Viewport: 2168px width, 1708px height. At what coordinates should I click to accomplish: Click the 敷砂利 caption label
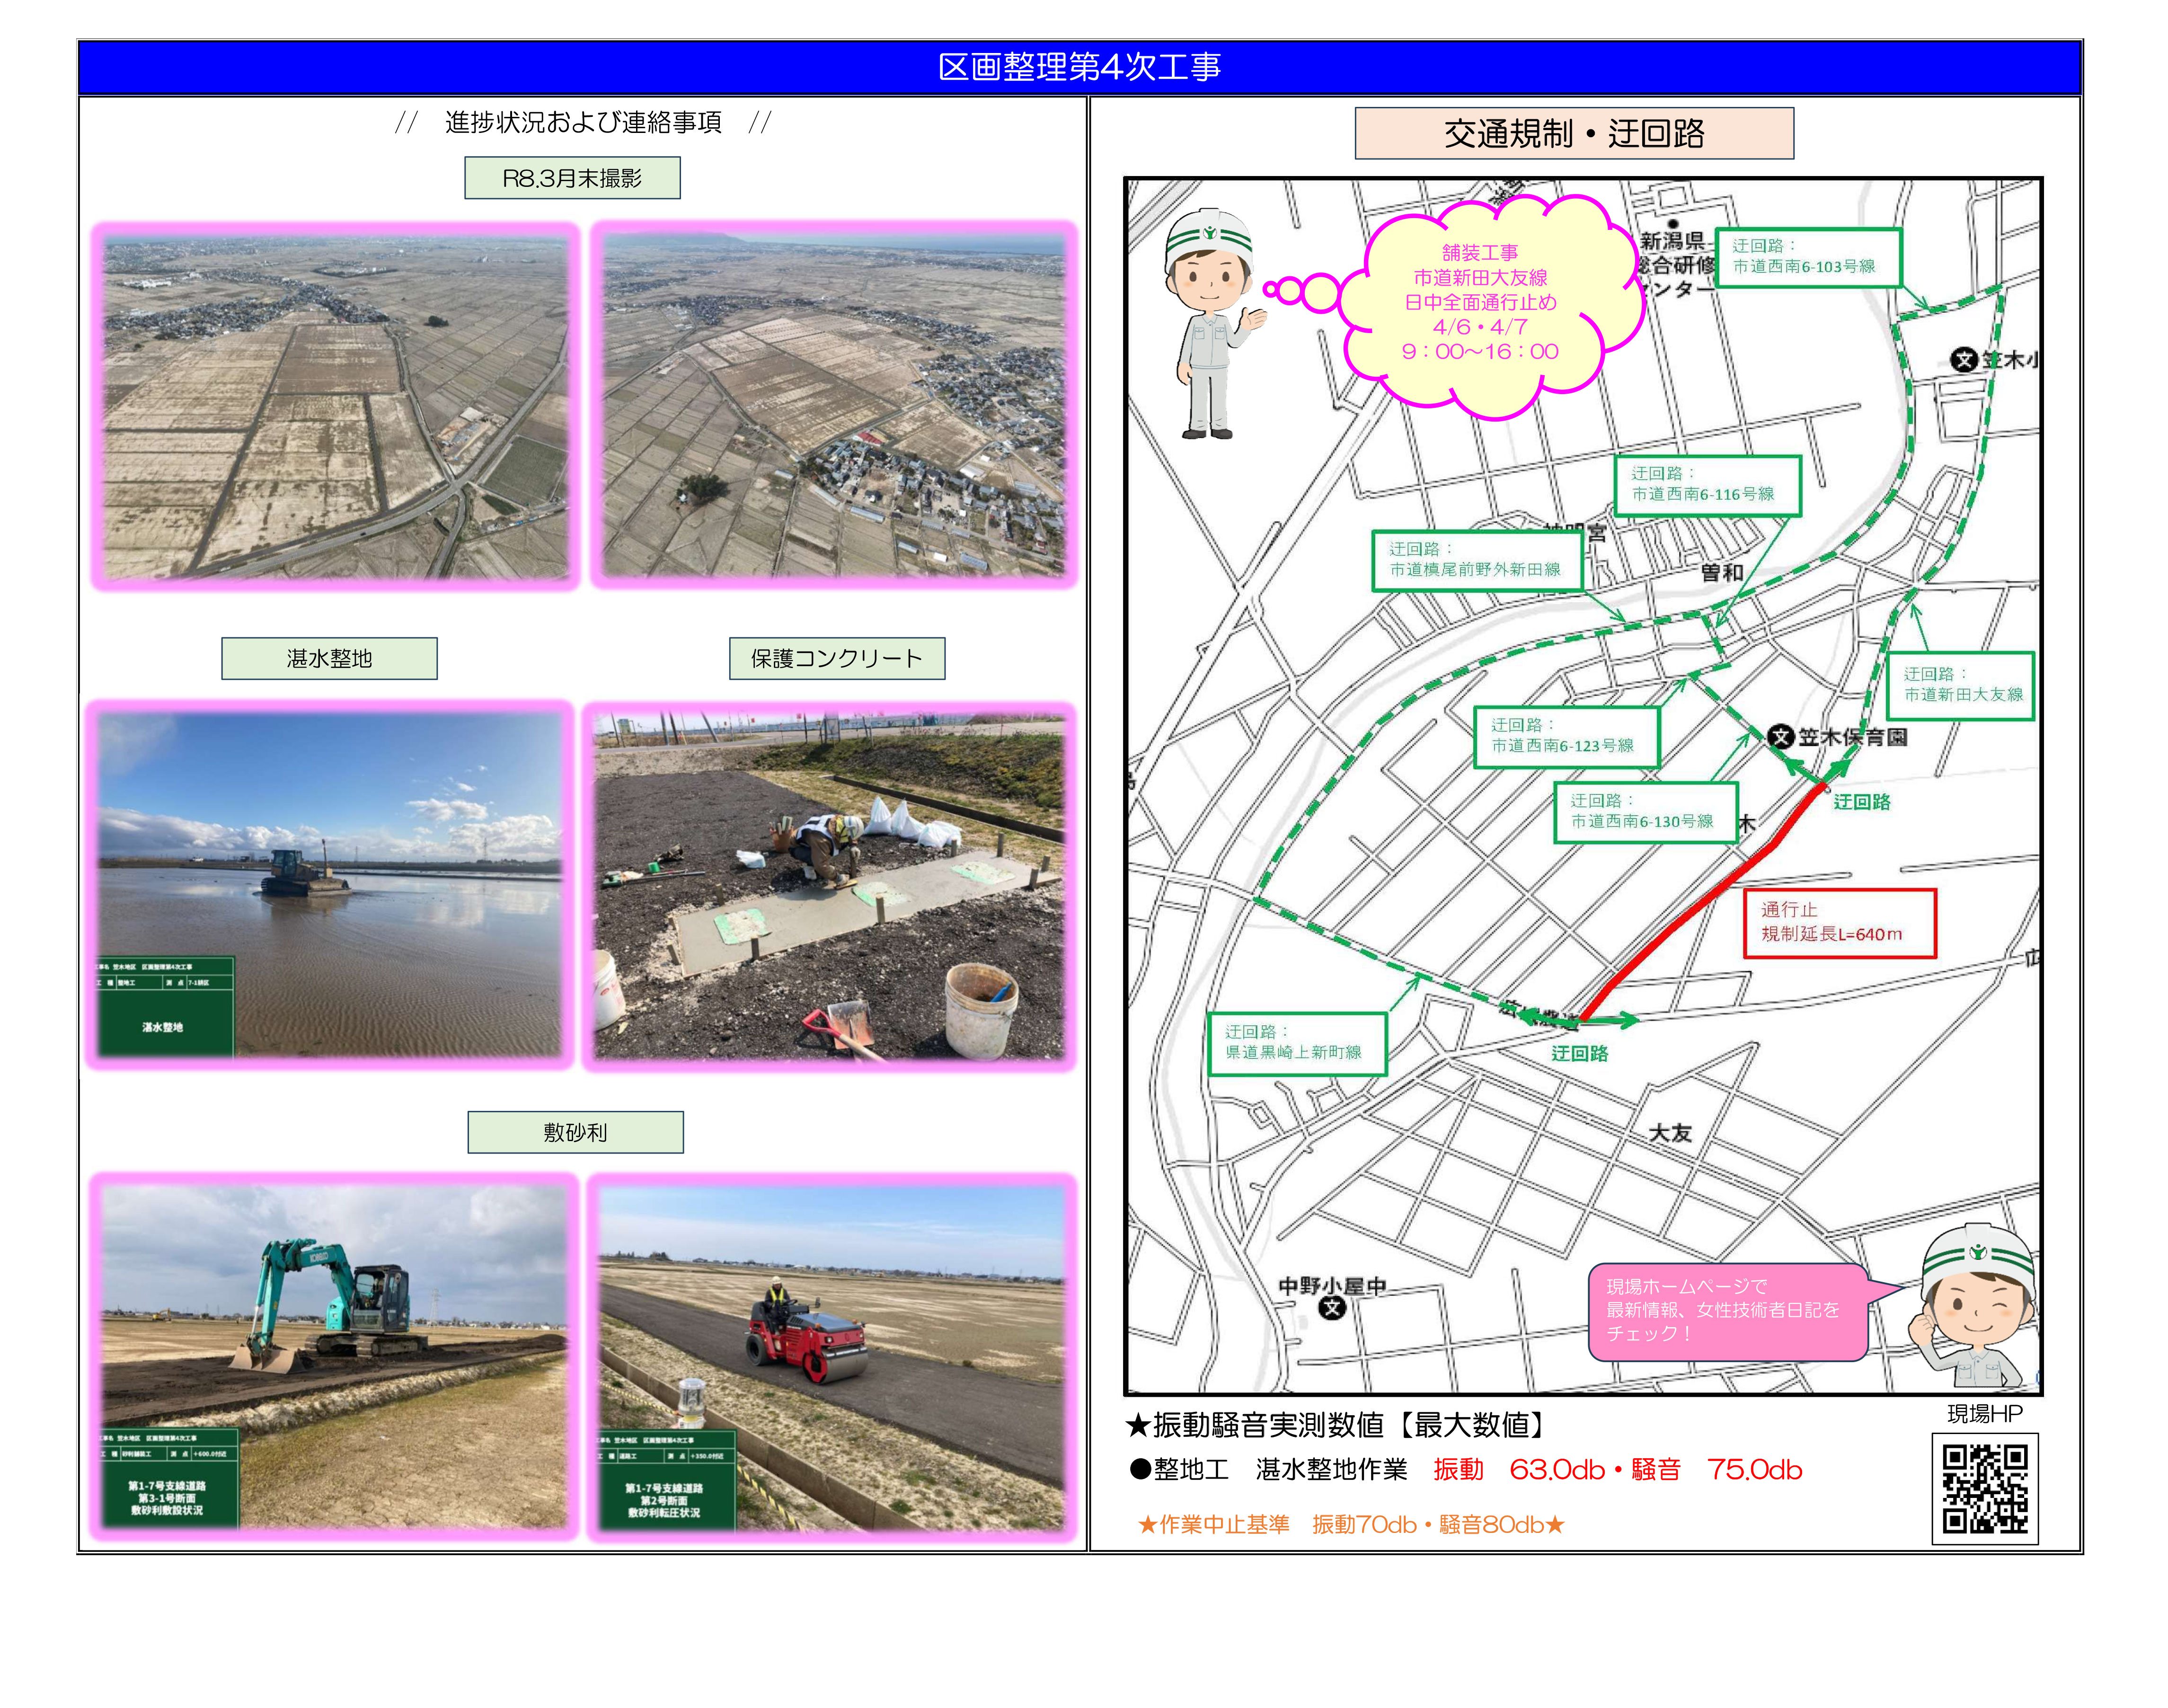pyautogui.click(x=575, y=1132)
